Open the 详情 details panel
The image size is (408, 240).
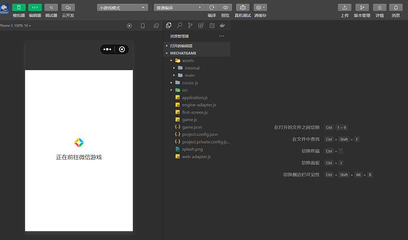click(380, 8)
